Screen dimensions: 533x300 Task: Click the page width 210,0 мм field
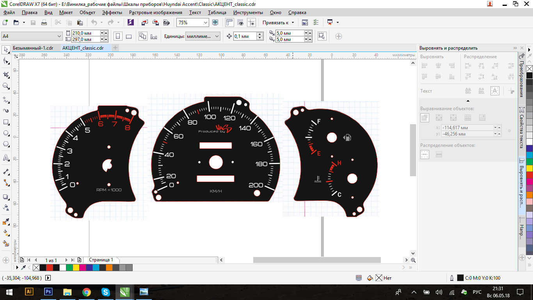(x=86, y=33)
